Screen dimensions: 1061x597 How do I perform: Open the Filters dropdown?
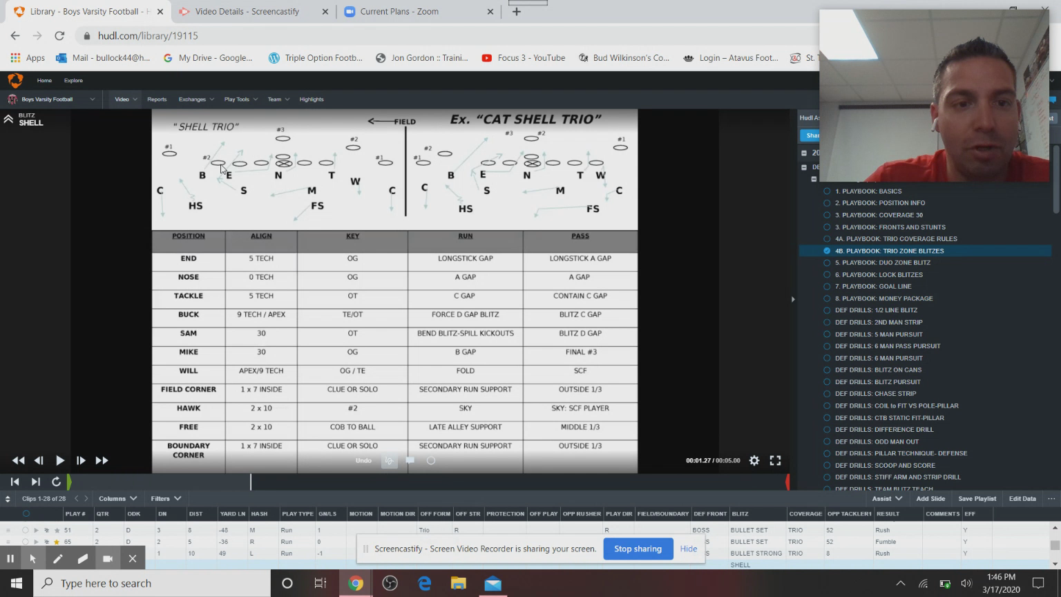tap(166, 498)
